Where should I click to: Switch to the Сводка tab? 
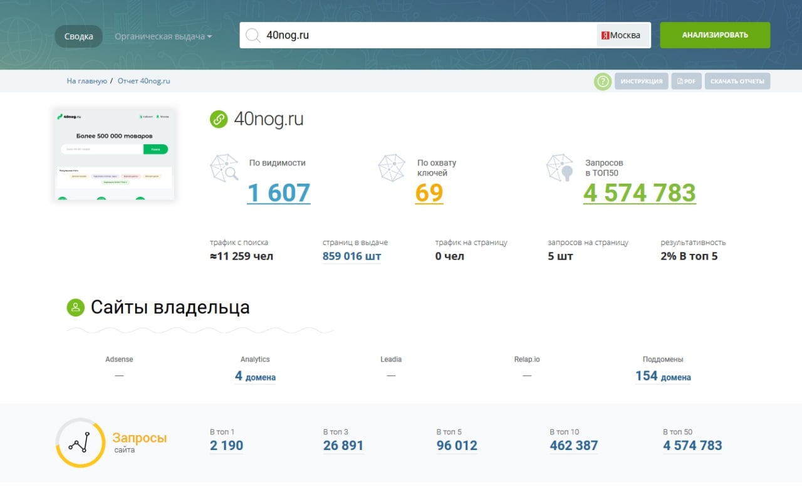(x=78, y=36)
